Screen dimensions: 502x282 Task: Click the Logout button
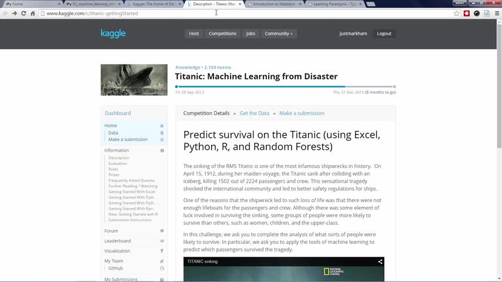tap(384, 33)
